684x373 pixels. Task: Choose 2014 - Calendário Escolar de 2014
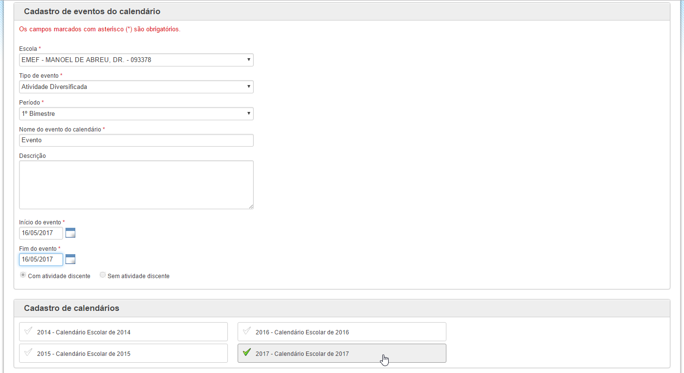(x=123, y=332)
